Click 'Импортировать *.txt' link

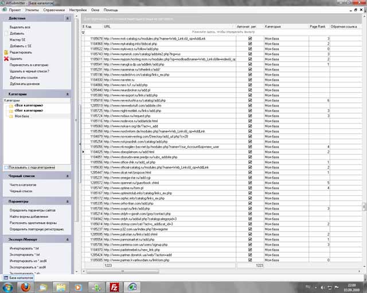pyautogui.click(x=24, y=248)
